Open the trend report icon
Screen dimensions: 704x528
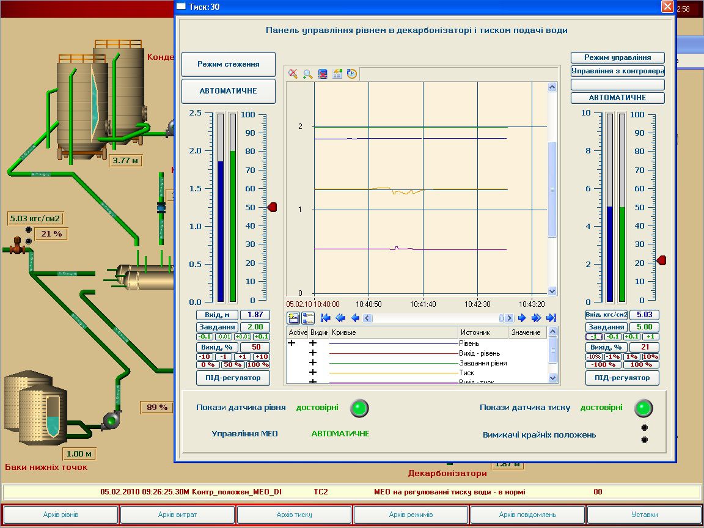coord(321,73)
